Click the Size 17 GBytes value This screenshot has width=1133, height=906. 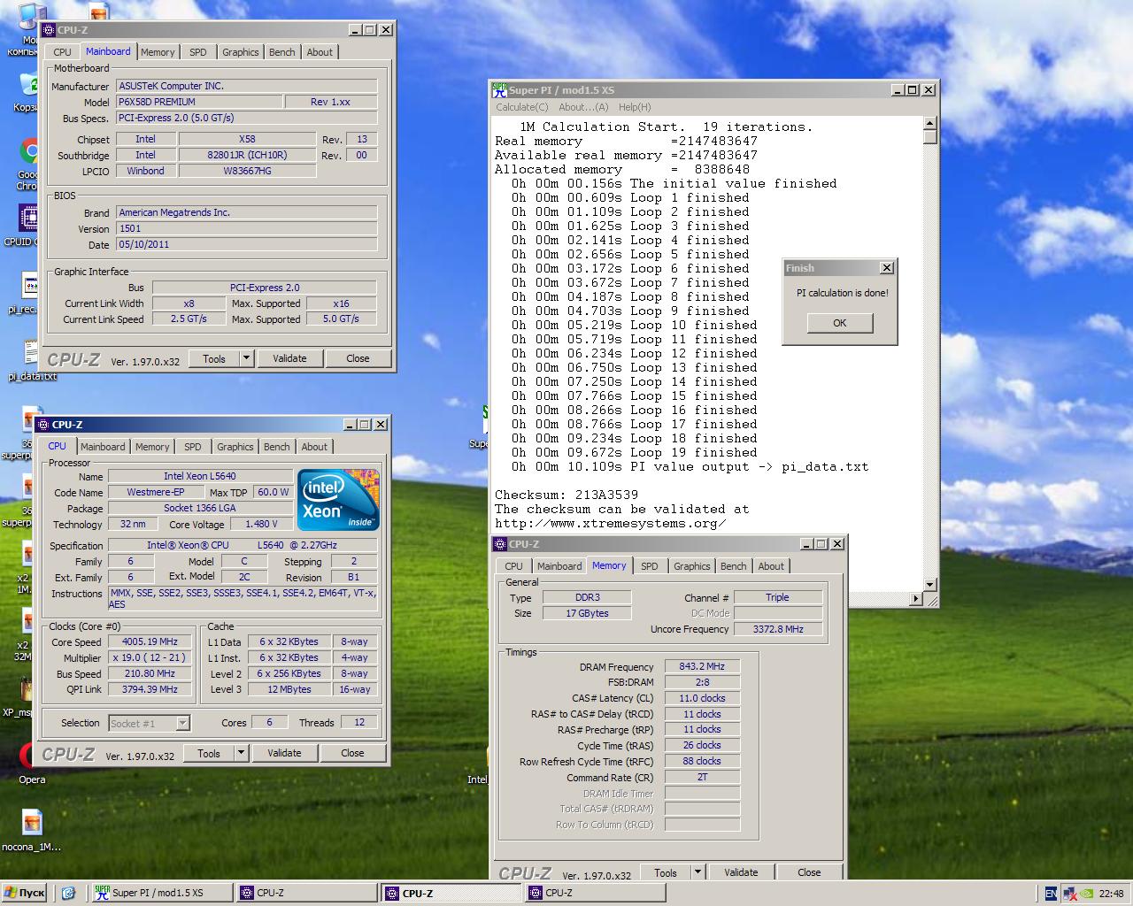tap(587, 613)
